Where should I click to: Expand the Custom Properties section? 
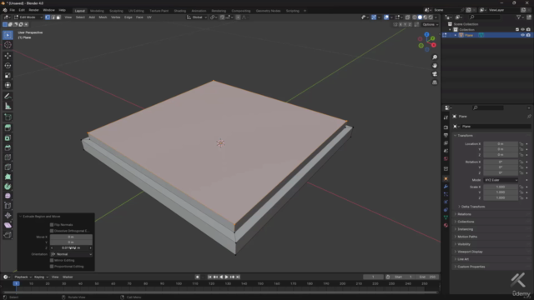471,267
